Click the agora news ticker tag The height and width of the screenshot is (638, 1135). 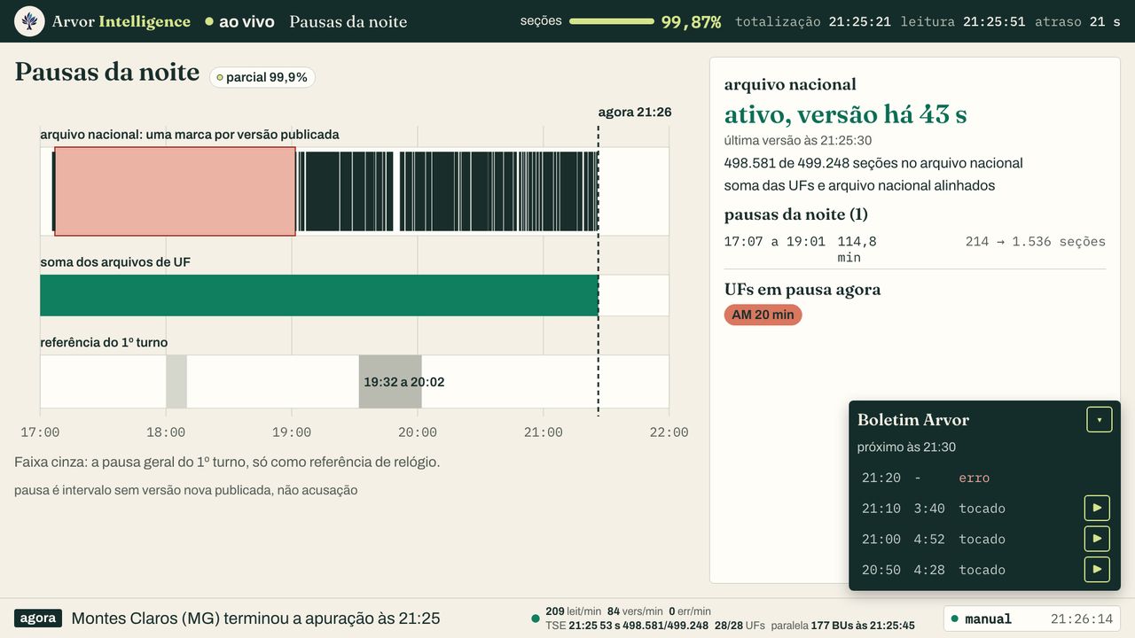[38, 619]
